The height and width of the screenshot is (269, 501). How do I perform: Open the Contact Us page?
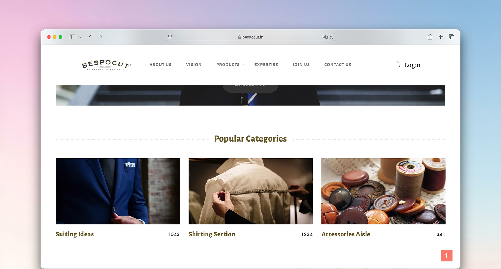click(x=338, y=65)
